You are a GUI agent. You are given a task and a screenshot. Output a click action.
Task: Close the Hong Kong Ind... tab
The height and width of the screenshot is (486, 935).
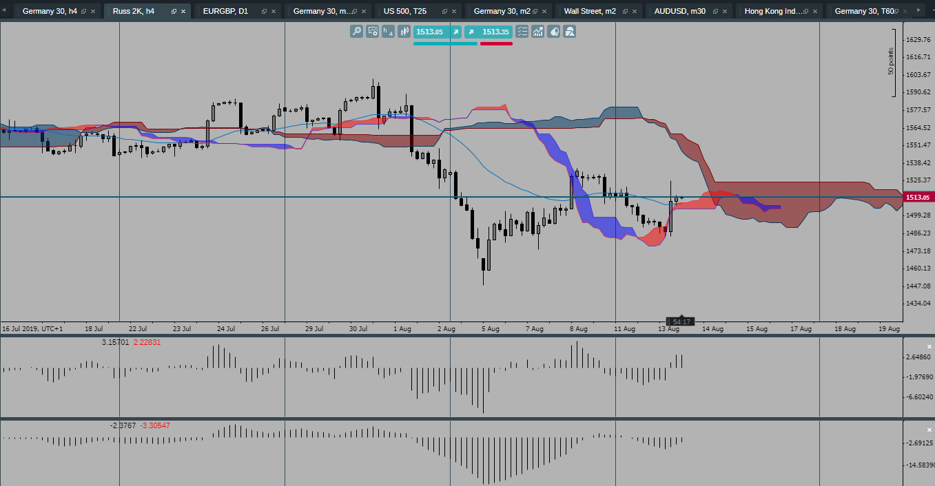(x=815, y=12)
